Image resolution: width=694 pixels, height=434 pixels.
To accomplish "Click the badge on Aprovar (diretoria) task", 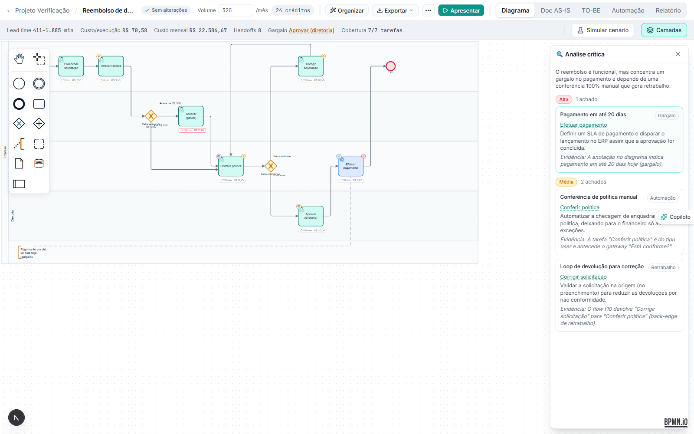I will pyautogui.click(x=298, y=206).
